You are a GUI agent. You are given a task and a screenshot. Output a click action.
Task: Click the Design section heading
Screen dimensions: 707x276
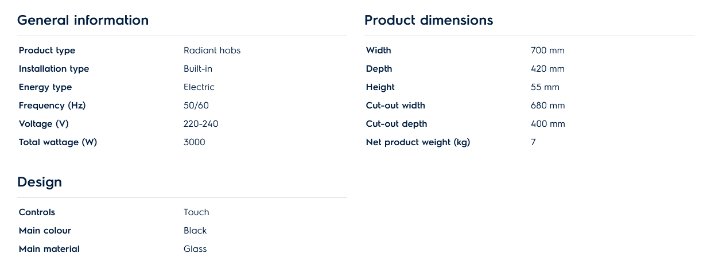pyautogui.click(x=40, y=182)
